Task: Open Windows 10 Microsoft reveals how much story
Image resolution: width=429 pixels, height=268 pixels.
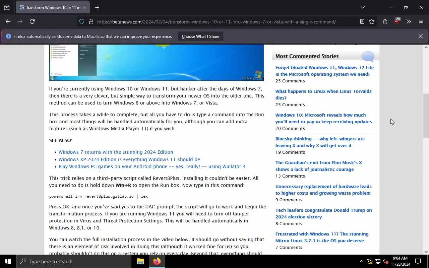Action: tap(323, 118)
